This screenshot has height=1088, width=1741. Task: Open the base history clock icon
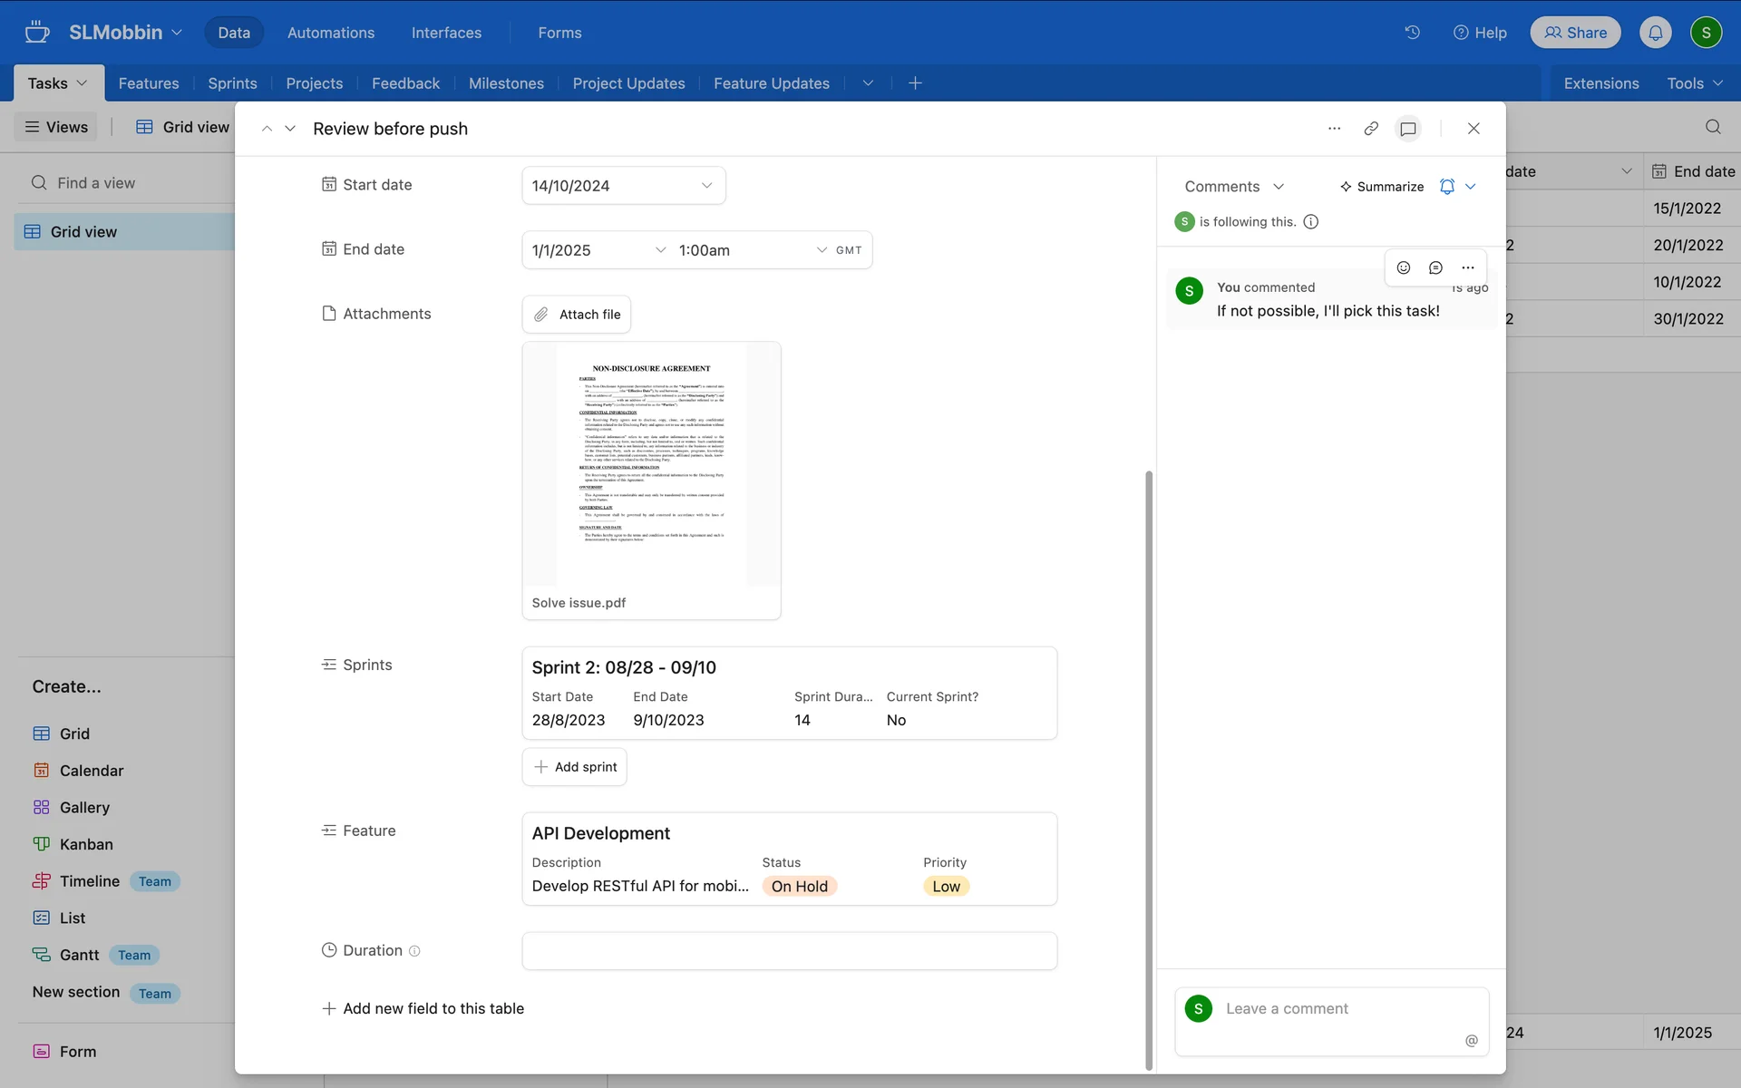1412,33
